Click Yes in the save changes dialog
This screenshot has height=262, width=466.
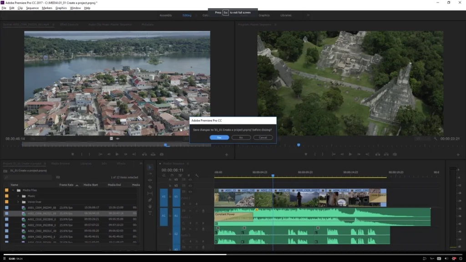220,137
